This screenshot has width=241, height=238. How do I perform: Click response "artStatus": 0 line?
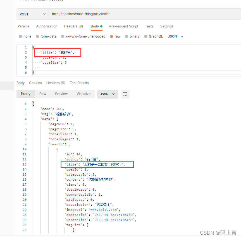click(79, 200)
